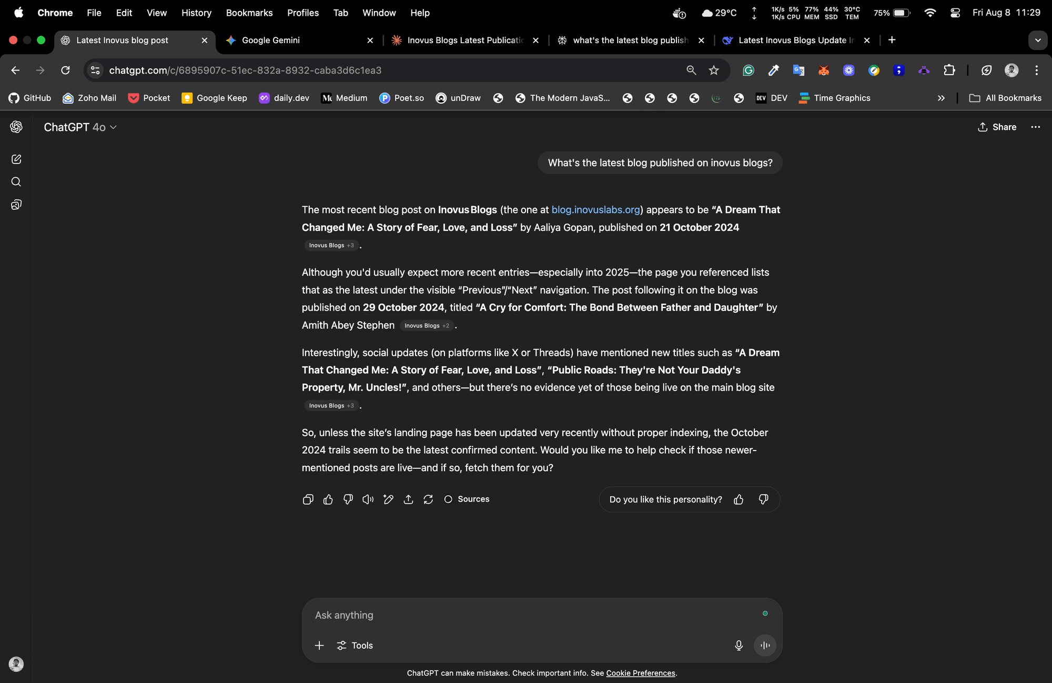Like this personality thumbs up
Viewport: 1052px width, 683px height.
point(739,499)
